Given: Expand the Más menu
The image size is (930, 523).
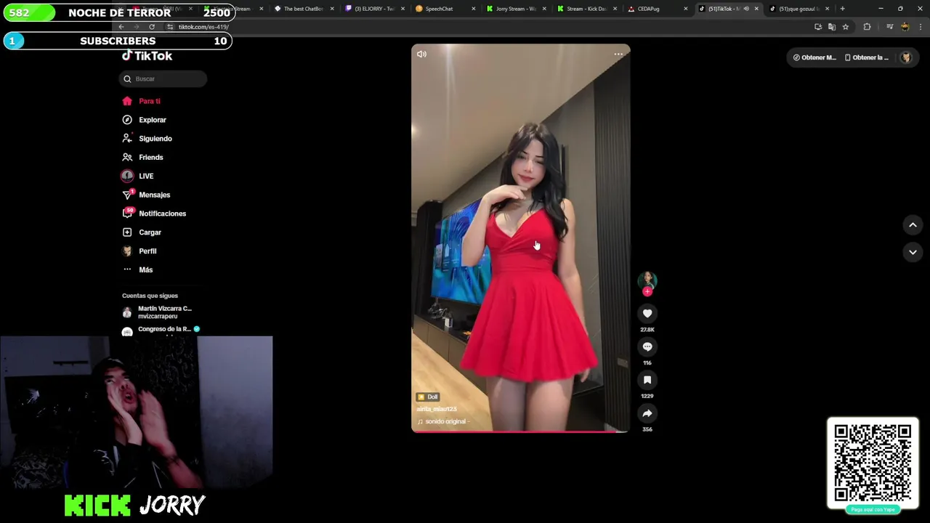Looking at the screenshot, I should [138, 269].
